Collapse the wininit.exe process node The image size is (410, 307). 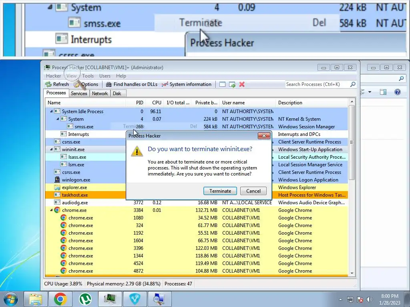click(x=51, y=150)
